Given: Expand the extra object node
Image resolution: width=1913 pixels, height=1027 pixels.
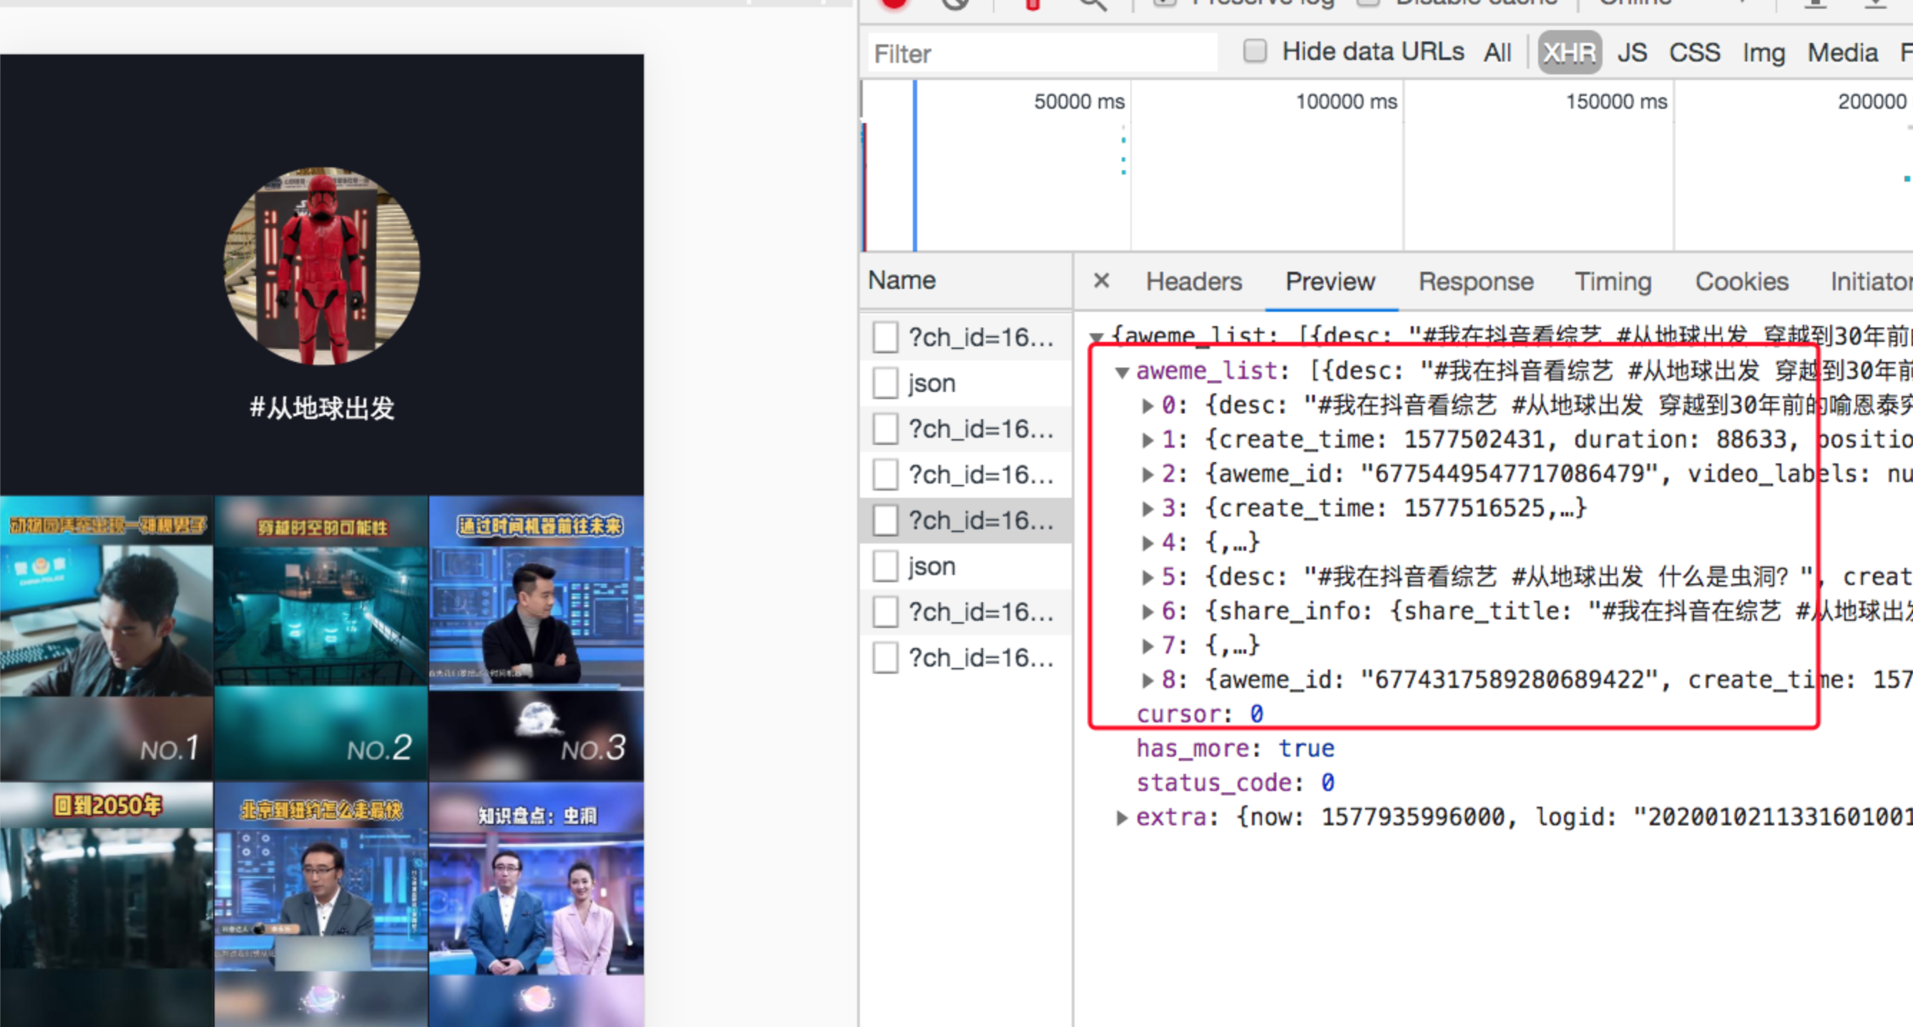Looking at the screenshot, I should pos(1122,817).
